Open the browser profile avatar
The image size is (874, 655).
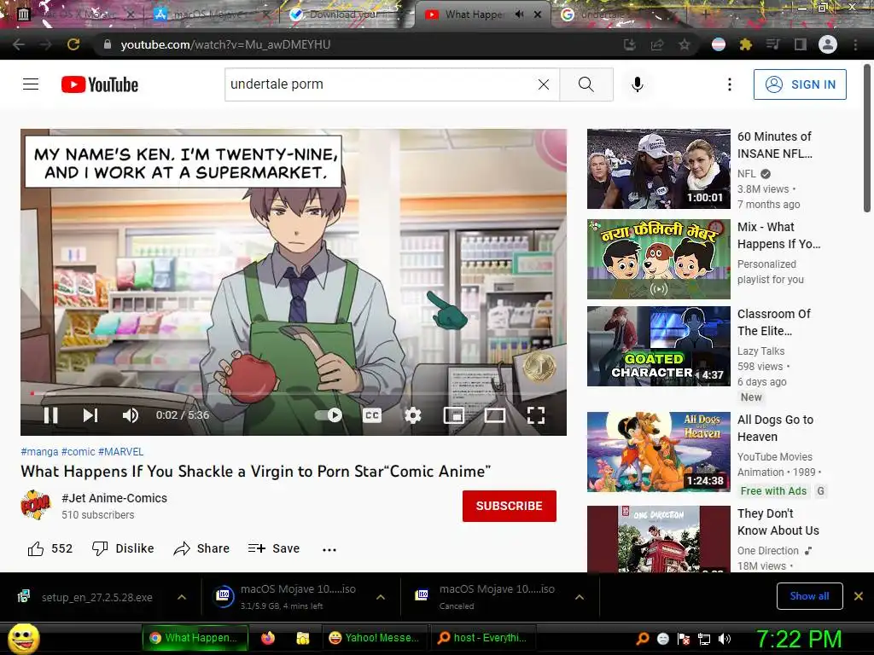(x=828, y=44)
